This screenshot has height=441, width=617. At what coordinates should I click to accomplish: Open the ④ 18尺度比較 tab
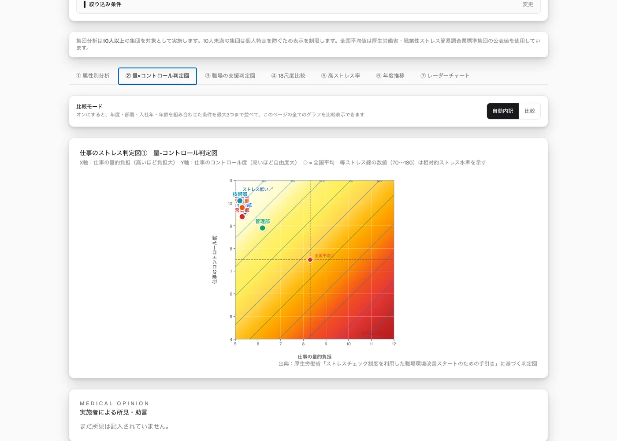(x=288, y=76)
